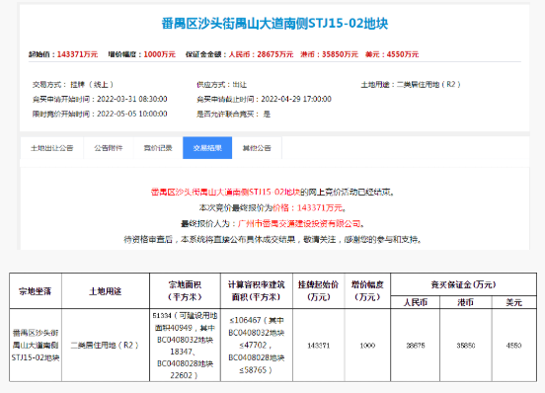This screenshot has width=545, height=393.
Task: Click the 港币: 35850万元 deposit amount
Action: tap(329, 54)
